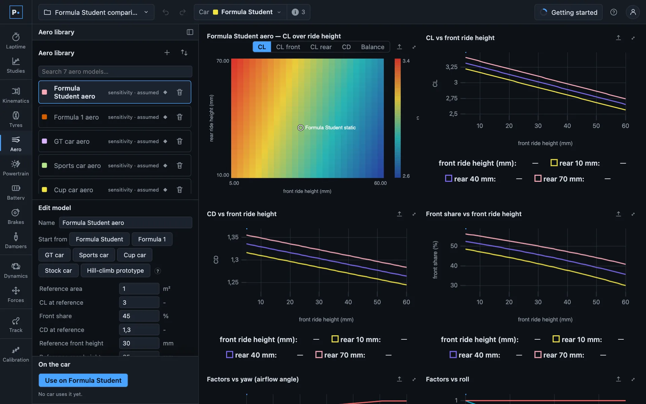Screen dimensions: 646x404
Task: Expand the CD vs front ride height chart
Action: (414, 214)
